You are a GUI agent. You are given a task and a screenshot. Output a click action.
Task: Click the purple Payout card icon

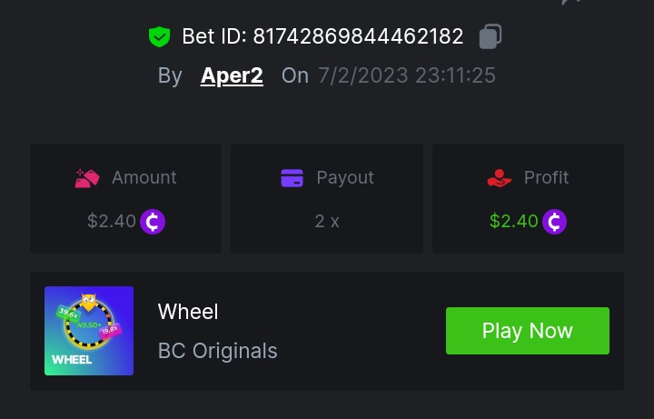click(292, 178)
